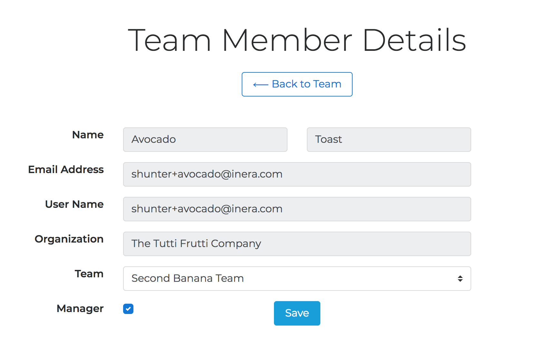
Task: Click the User Name label
Action: [74, 204]
